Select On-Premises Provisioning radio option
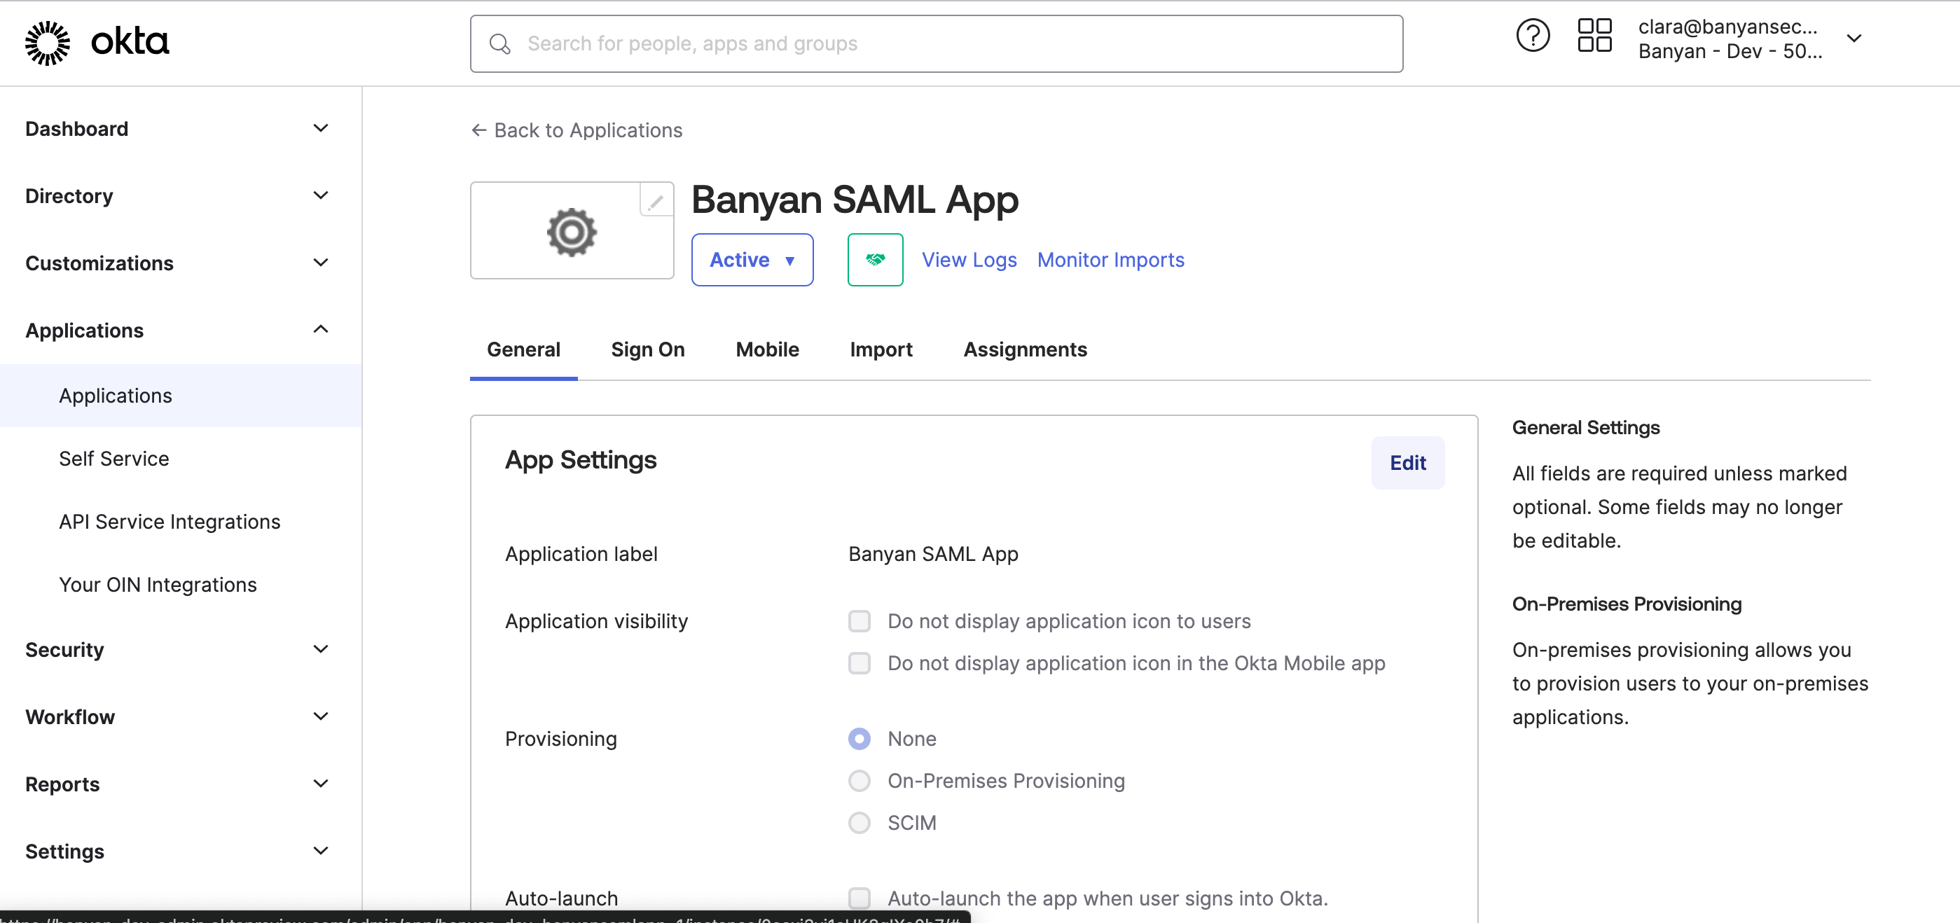The width and height of the screenshot is (1960, 923). tap(859, 781)
